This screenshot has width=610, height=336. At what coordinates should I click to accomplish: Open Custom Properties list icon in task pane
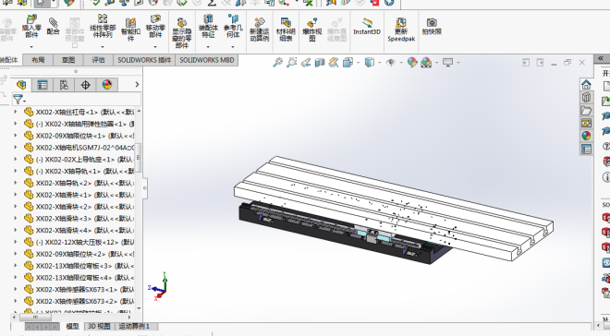(x=586, y=149)
